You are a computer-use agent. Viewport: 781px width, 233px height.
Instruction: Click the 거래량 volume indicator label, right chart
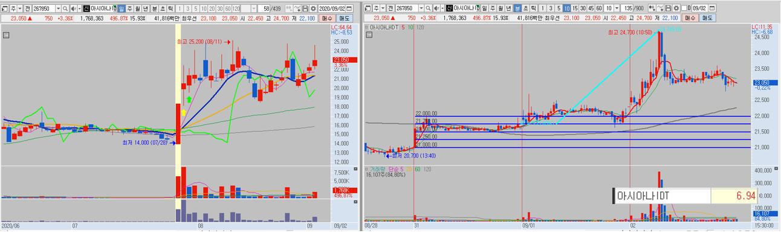pyautogui.click(x=378, y=168)
